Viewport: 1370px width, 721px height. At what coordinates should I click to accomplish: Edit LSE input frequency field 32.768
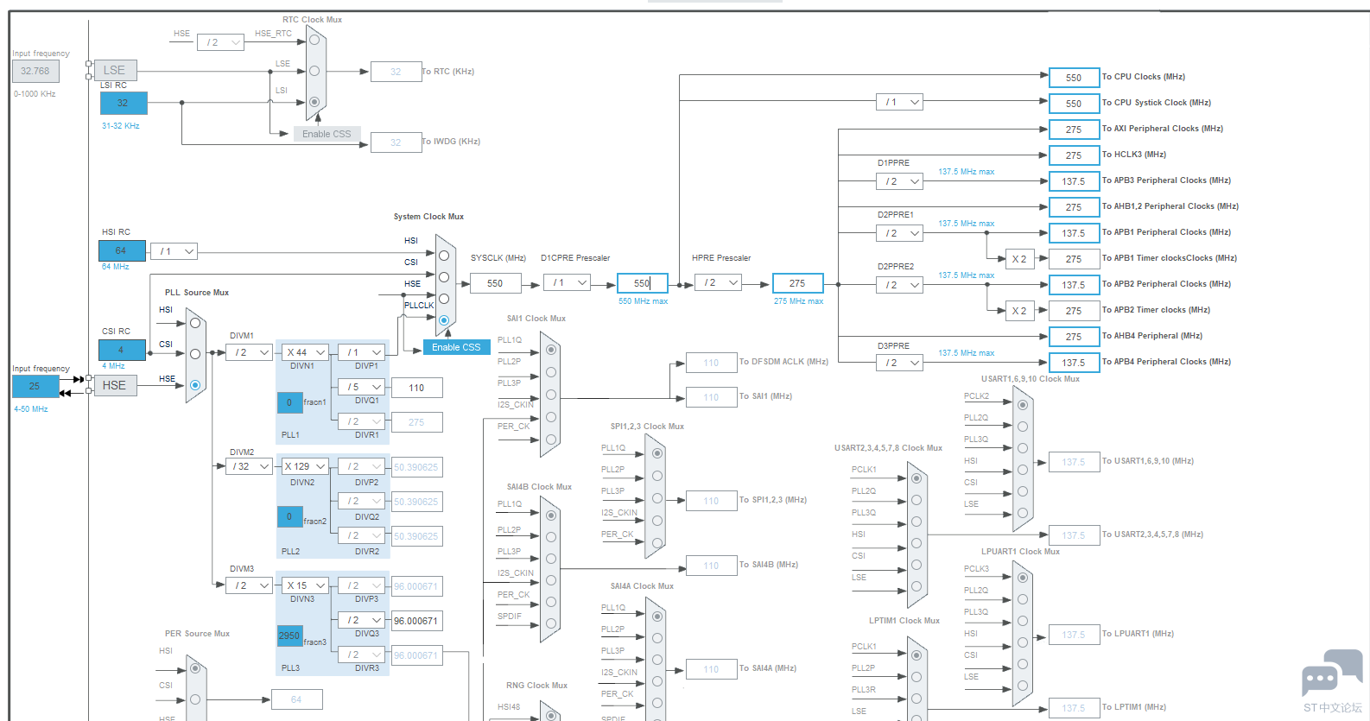tap(35, 71)
